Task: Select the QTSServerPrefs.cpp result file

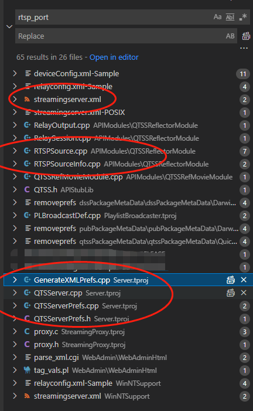Action: click(x=126, y=306)
